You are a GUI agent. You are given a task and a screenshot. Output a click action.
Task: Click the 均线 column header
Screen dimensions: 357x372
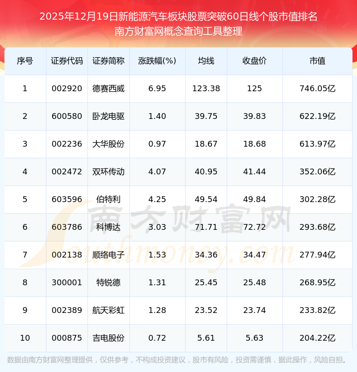[x=206, y=61]
